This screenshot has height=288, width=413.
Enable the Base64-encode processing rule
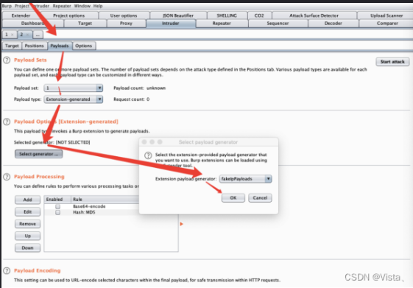click(x=57, y=206)
